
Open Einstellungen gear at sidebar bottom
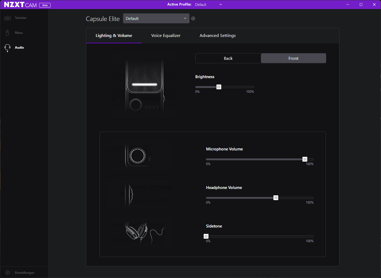[7, 273]
